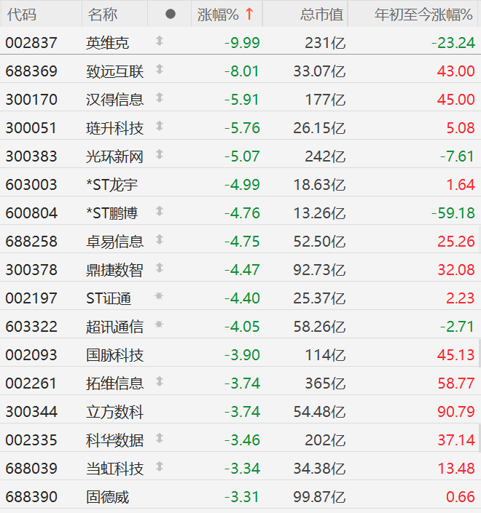Click the marker icon next to 卓易信息

point(160,240)
